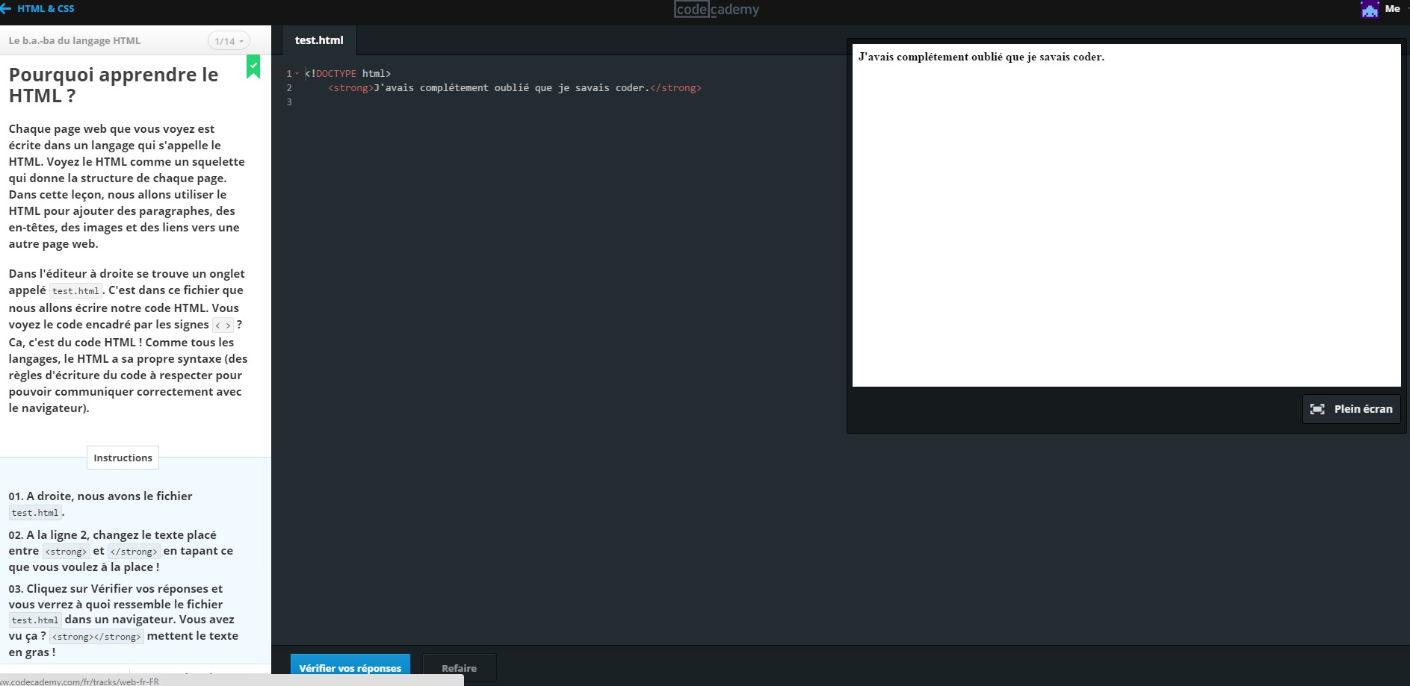The width and height of the screenshot is (1410, 686).
Task: Open preview in Plein écran mode
Action: pyautogui.click(x=1351, y=409)
